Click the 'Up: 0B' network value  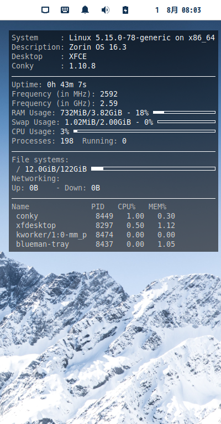[25, 188]
